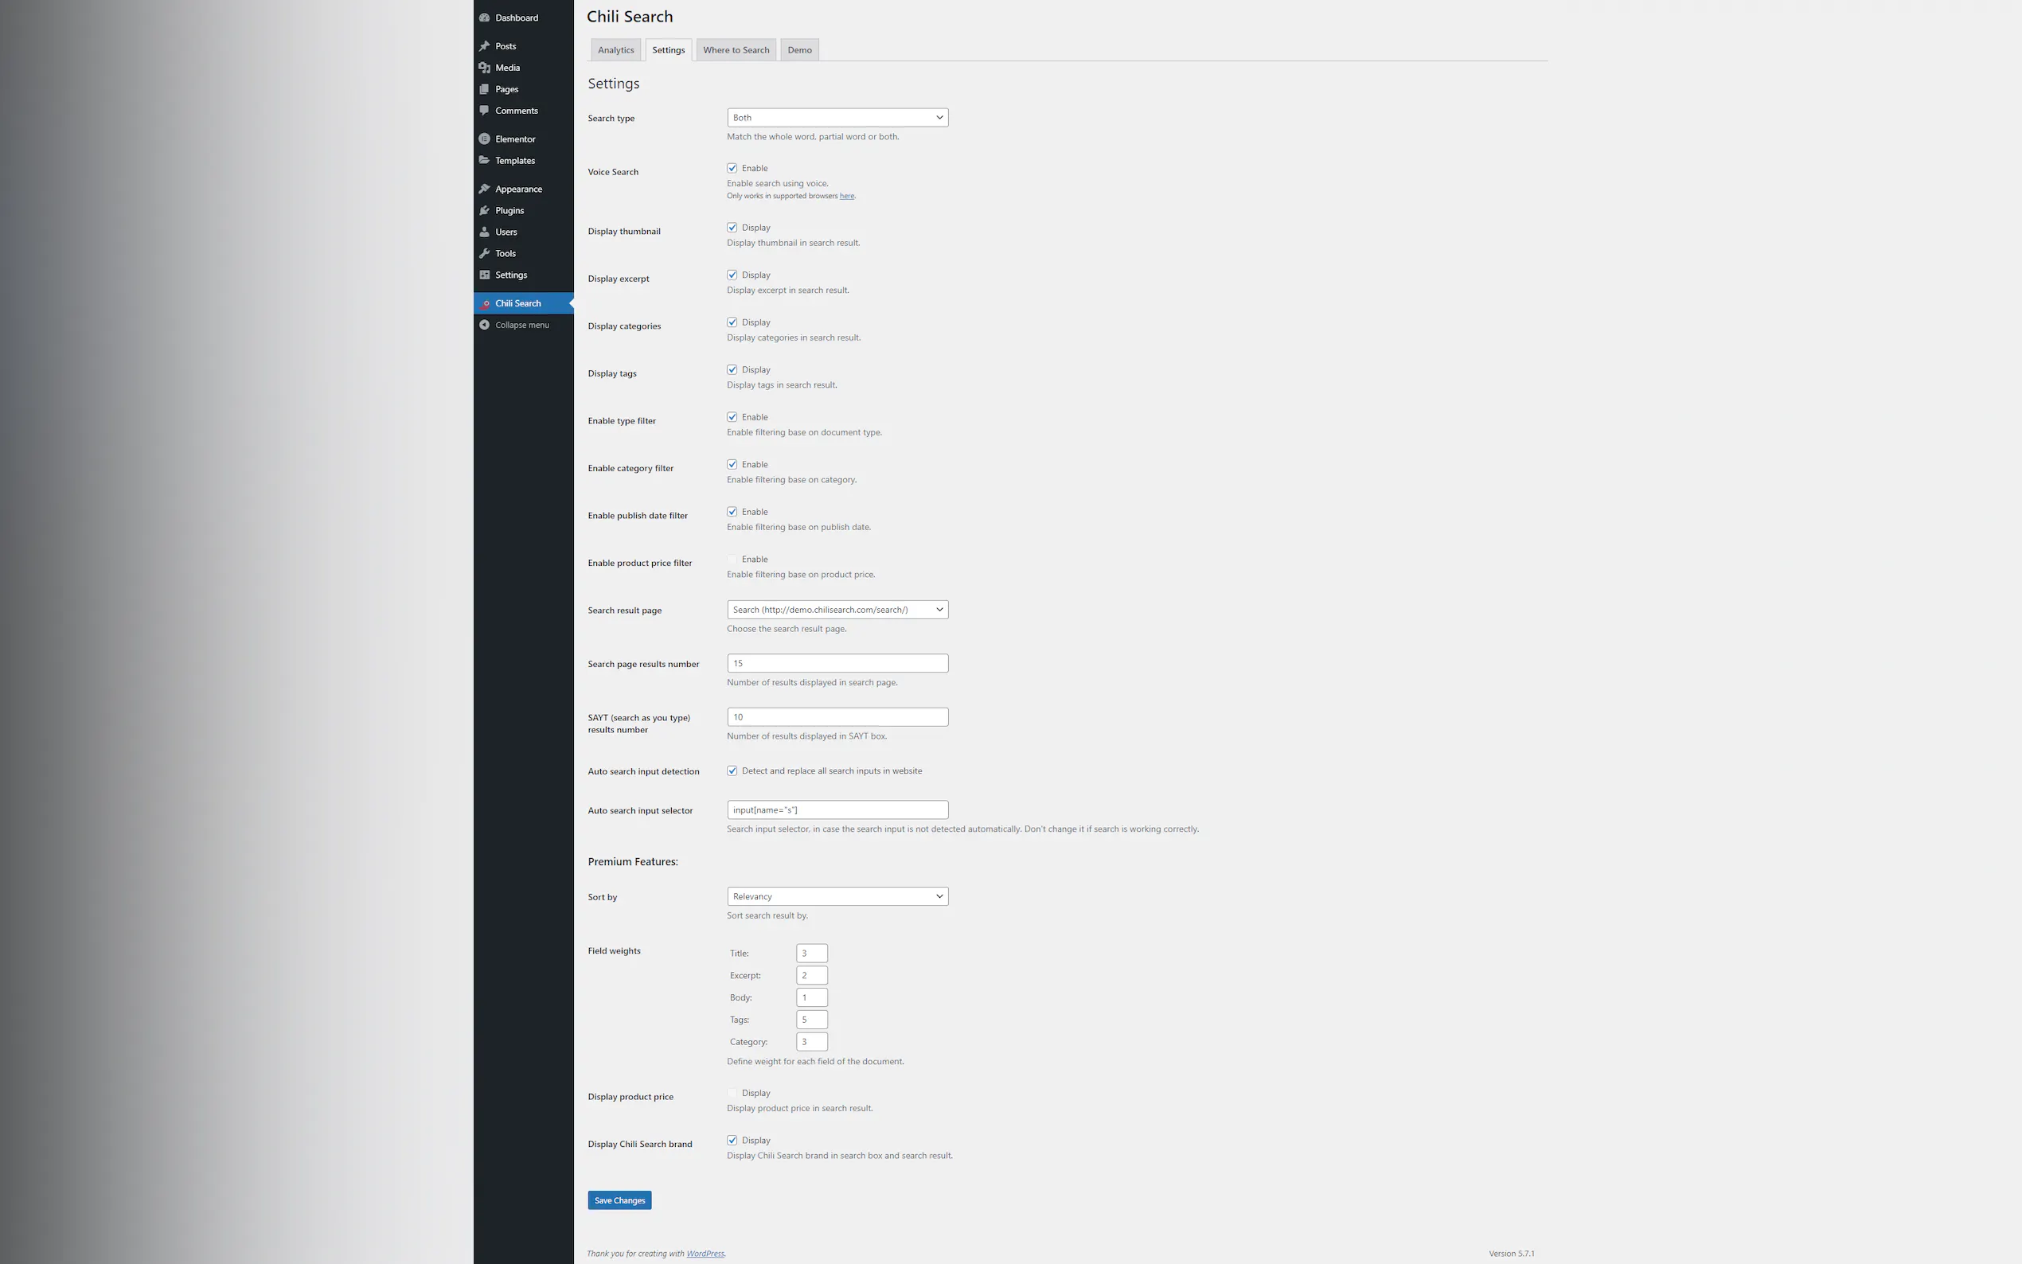Click the Comments bubble icon
2022x1264 pixels.
(x=484, y=111)
